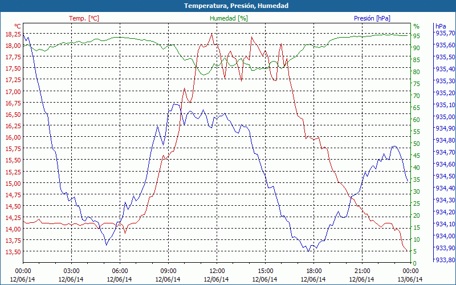The width and height of the screenshot is (456, 285).
Task: Click the 16,50 temperature axis value
Action: pos(13,115)
